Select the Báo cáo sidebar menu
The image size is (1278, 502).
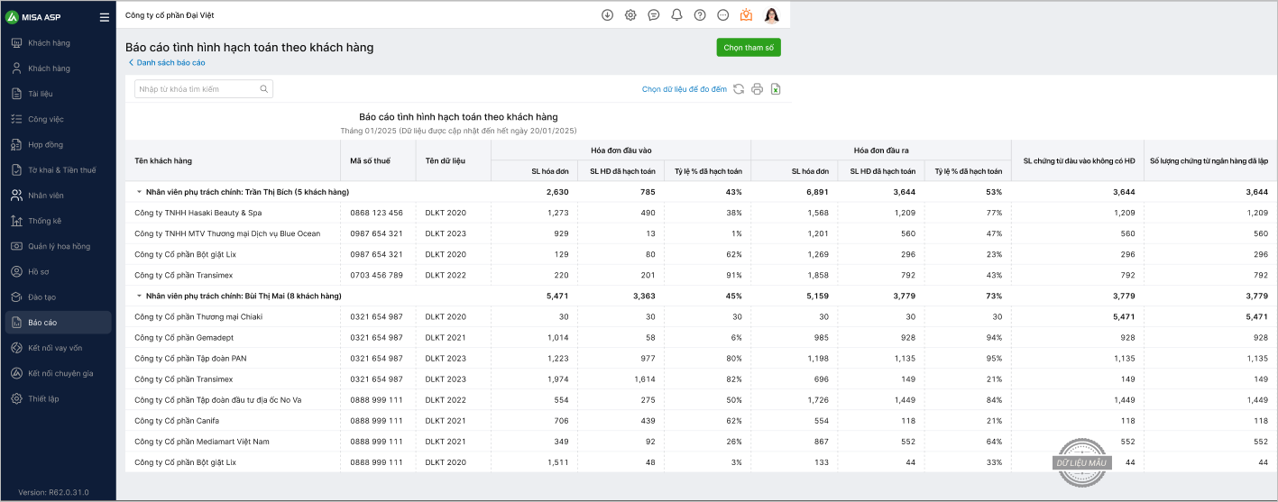[x=59, y=323]
